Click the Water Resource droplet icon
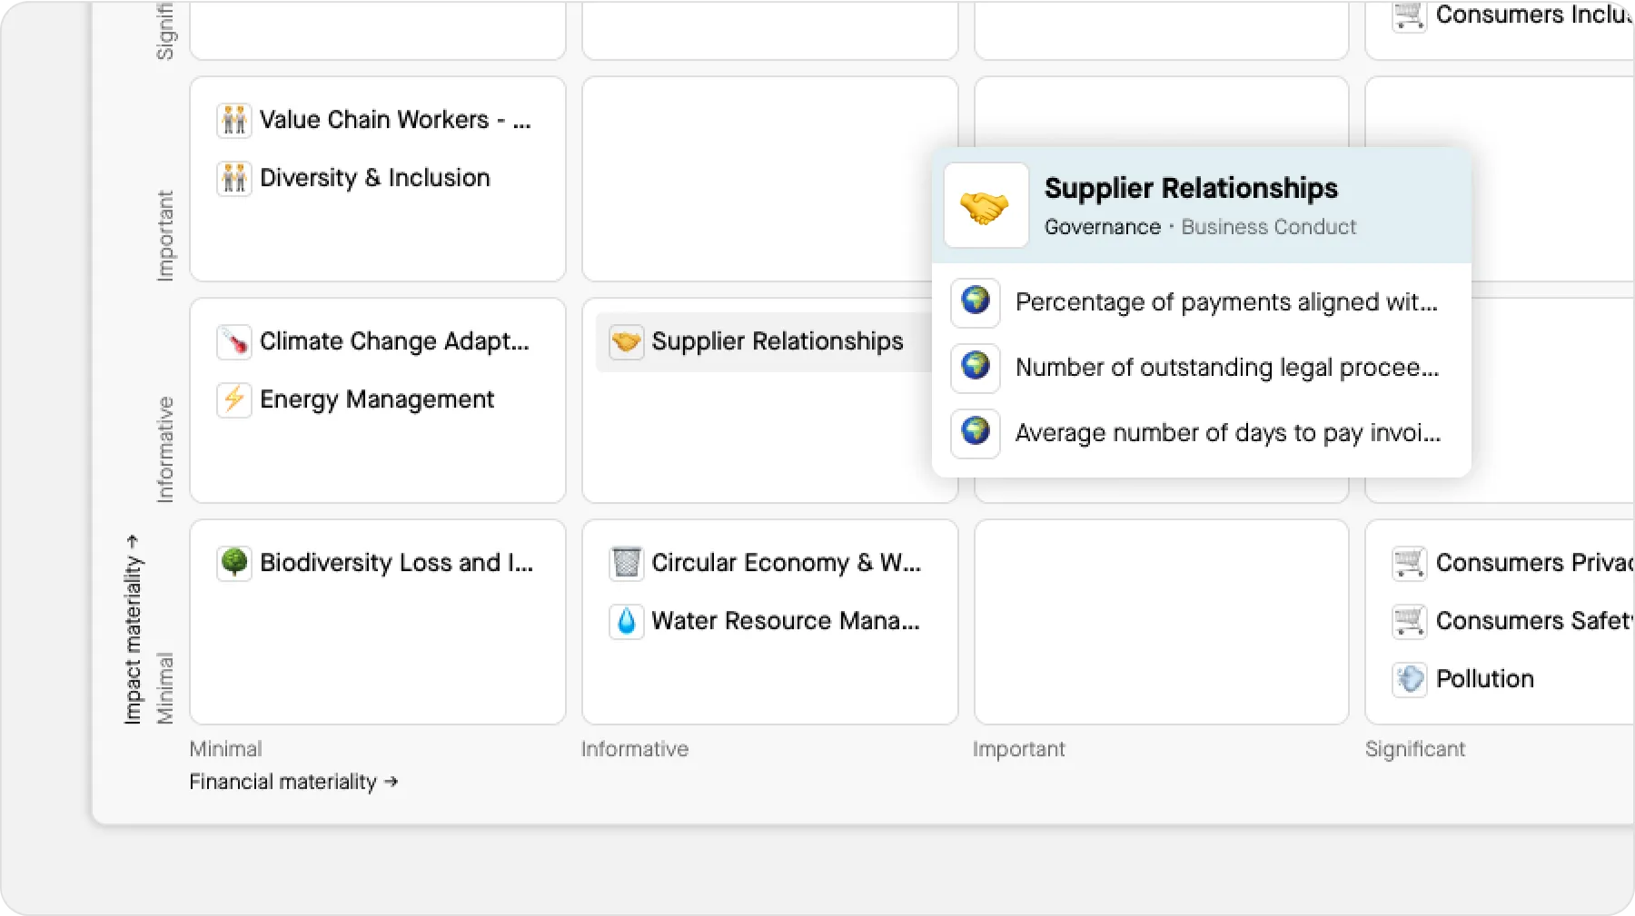1635x916 pixels. tap(626, 621)
